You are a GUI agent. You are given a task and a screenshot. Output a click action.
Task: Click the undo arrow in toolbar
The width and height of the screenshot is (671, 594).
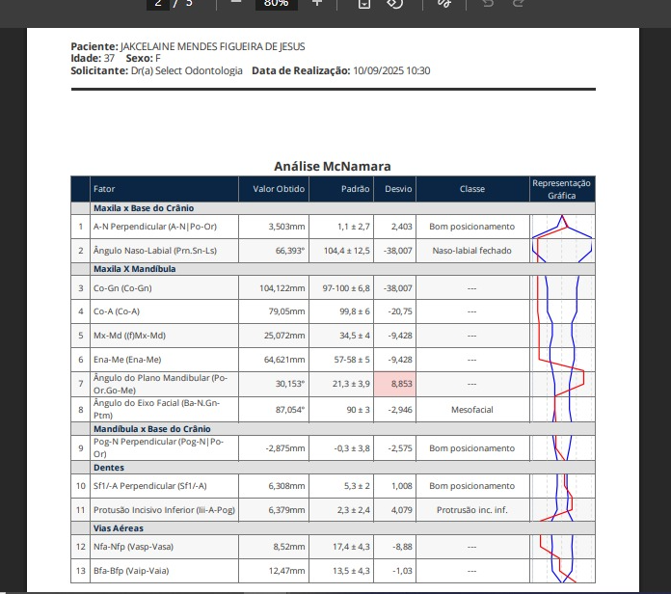point(488,3)
